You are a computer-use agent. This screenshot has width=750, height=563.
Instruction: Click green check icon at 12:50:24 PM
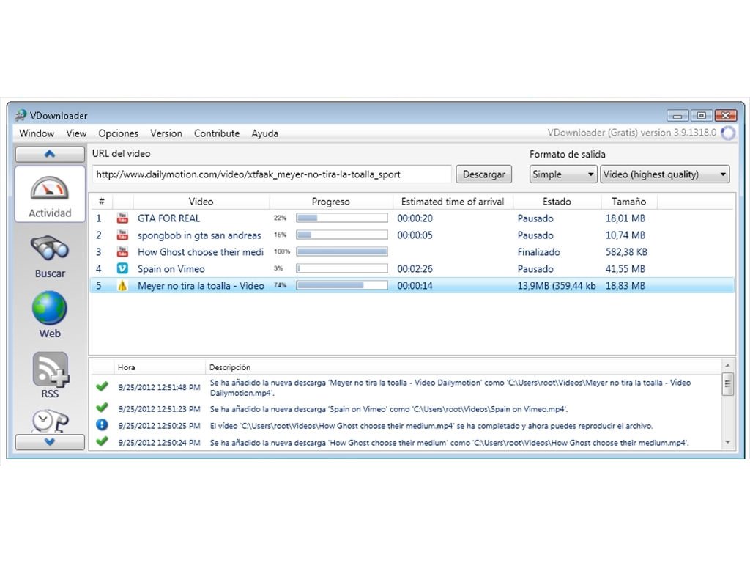click(x=102, y=441)
